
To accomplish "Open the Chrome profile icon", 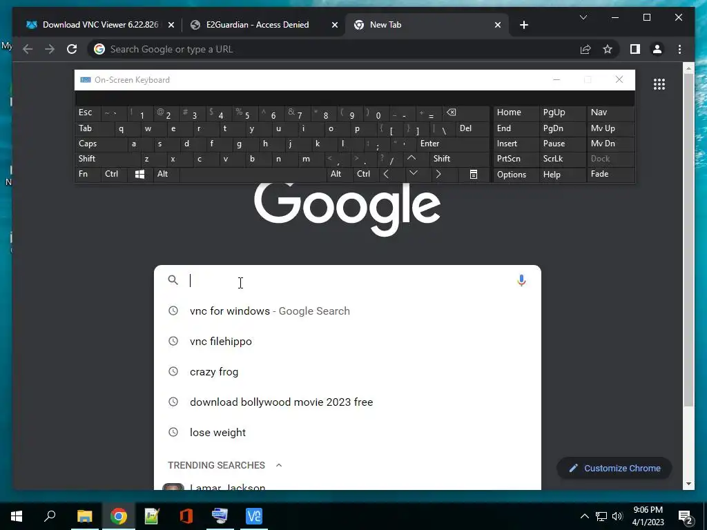I will (x=657, y=49).
